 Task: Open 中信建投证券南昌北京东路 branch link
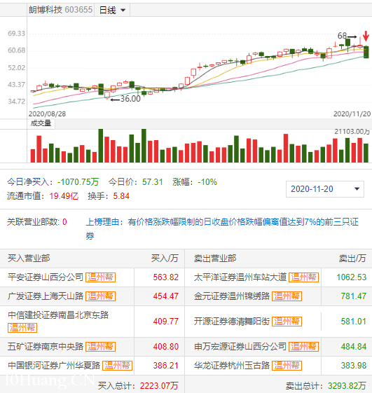click(x=58, y=315)
